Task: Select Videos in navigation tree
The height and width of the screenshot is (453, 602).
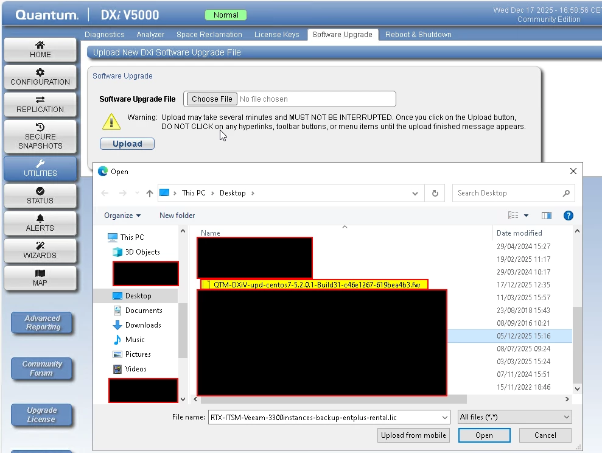Action: 136,368
